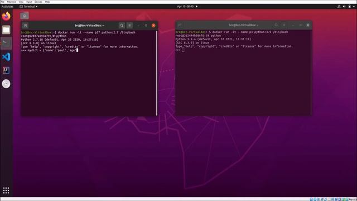Minimize the left terminal window
This screenshot has height=201, width=357.
pos(138,25)
